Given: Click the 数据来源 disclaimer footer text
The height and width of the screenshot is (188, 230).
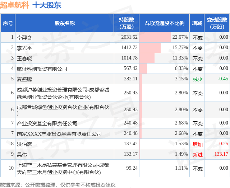Looking at the screenshot, I should point(58,185).
